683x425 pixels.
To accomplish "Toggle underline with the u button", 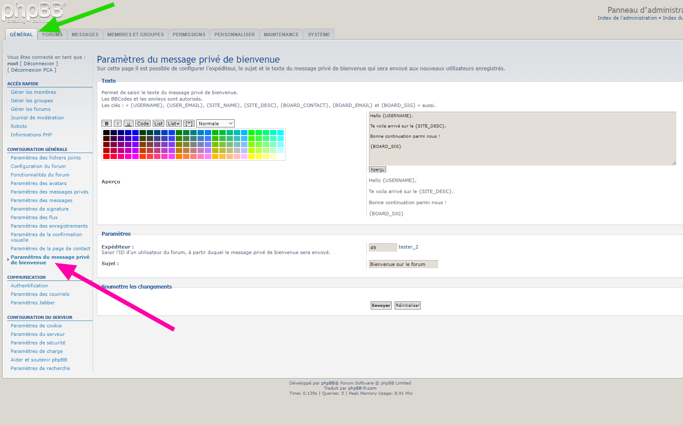I will pos(128,124).
